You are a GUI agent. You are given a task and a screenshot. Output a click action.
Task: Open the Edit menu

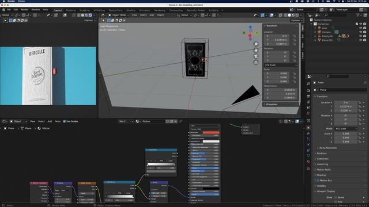[16, 10]
